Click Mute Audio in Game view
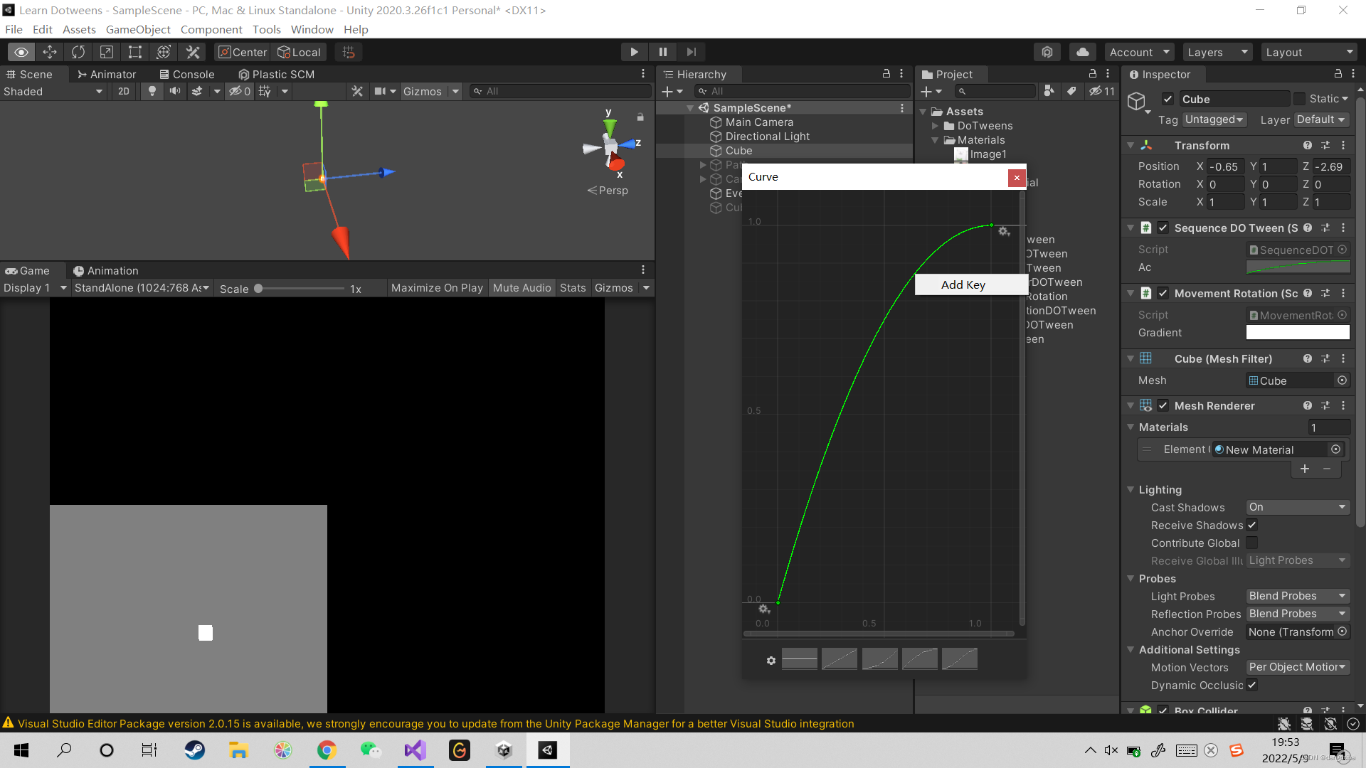Viewport: 1366px width, 768px height. [x=521, y=287]
